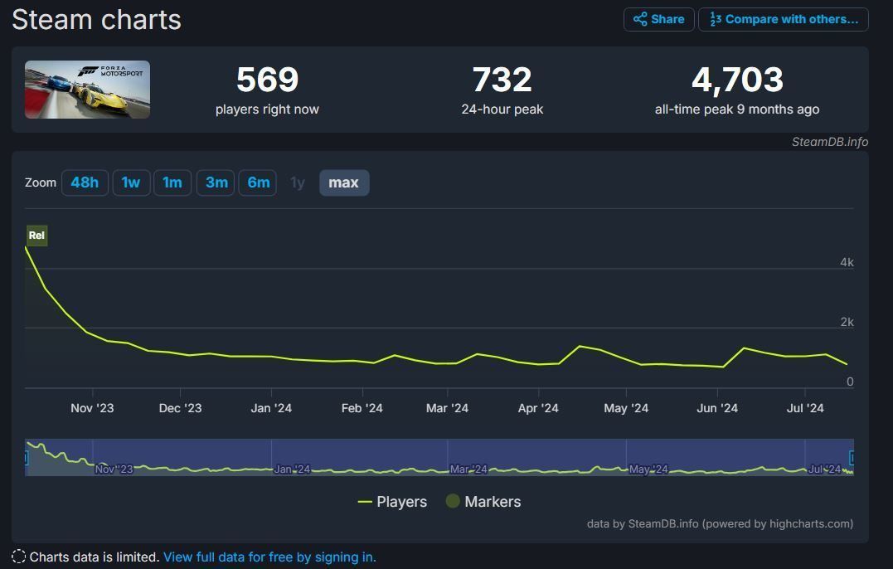
Task: Click the 2k y-axis label
Action: 847,323
